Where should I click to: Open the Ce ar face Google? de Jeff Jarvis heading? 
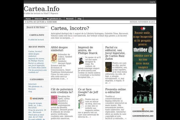[x=88, y=92]
